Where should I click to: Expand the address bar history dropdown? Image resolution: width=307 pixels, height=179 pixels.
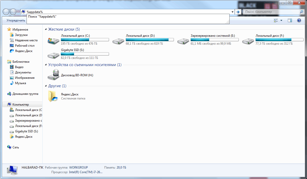tap(232, 12)
